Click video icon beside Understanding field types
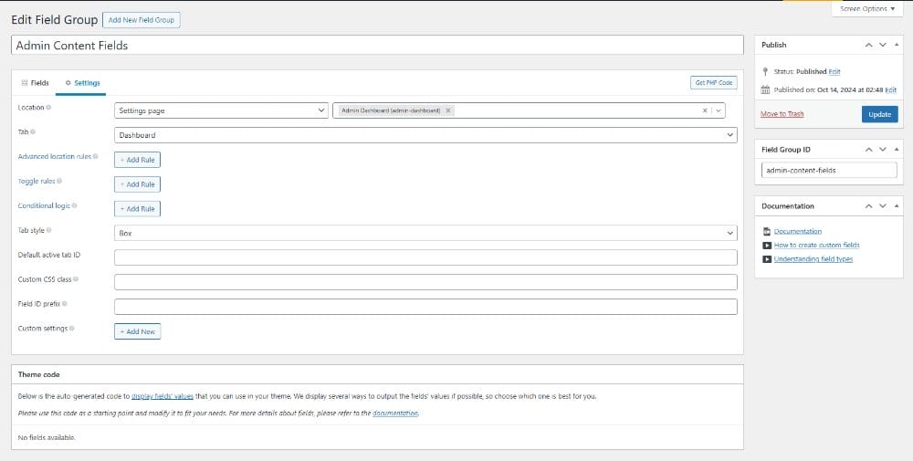Screen dimensions: 913x461 click(768, 259)
